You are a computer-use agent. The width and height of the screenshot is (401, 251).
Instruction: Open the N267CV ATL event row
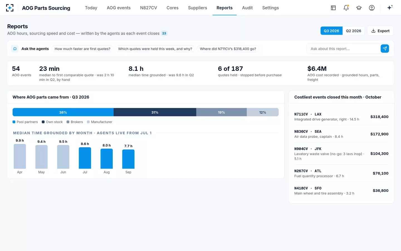click(x=341, y=173)
